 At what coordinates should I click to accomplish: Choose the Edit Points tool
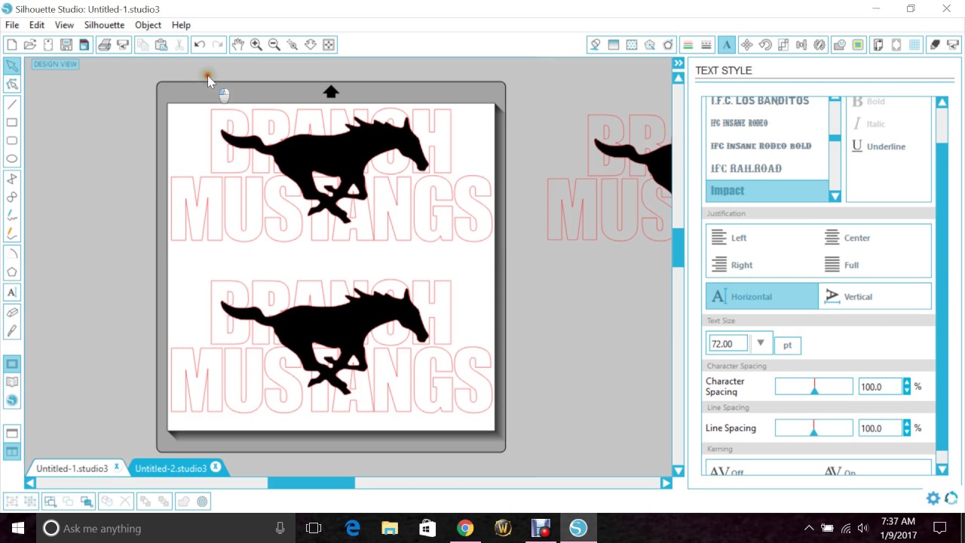click(x=12, y=84)
